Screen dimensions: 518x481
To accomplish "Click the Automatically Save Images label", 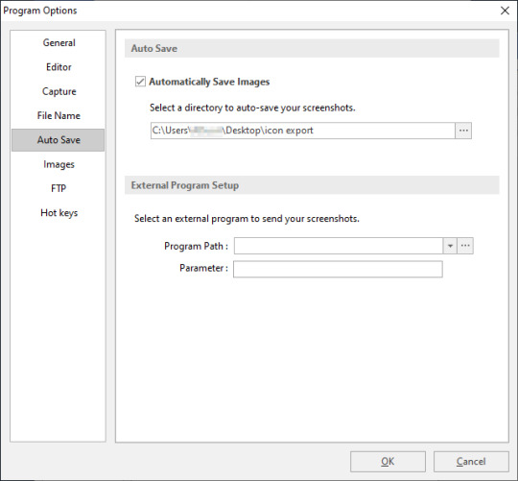I will [x=209, y=82].
